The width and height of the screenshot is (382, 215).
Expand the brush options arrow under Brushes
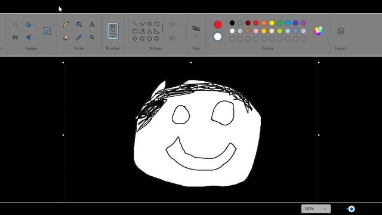(113, 36)
